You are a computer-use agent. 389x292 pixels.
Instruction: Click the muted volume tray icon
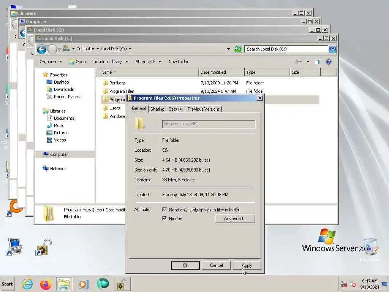click(353, 284)
